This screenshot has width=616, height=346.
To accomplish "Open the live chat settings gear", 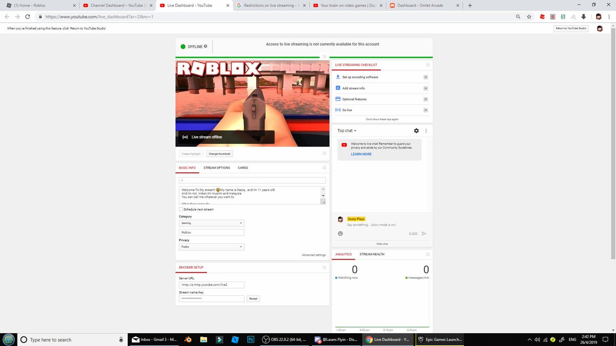I will pos(416,131).
